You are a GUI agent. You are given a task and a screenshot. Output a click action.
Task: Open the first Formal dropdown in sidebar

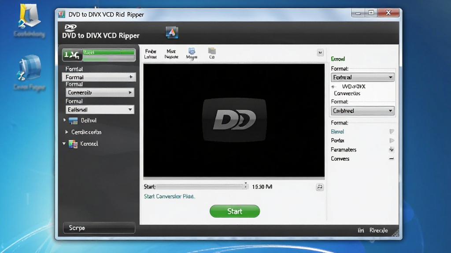tap(99, 77)
